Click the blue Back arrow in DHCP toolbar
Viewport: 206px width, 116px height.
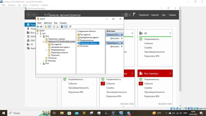[38, 27]
